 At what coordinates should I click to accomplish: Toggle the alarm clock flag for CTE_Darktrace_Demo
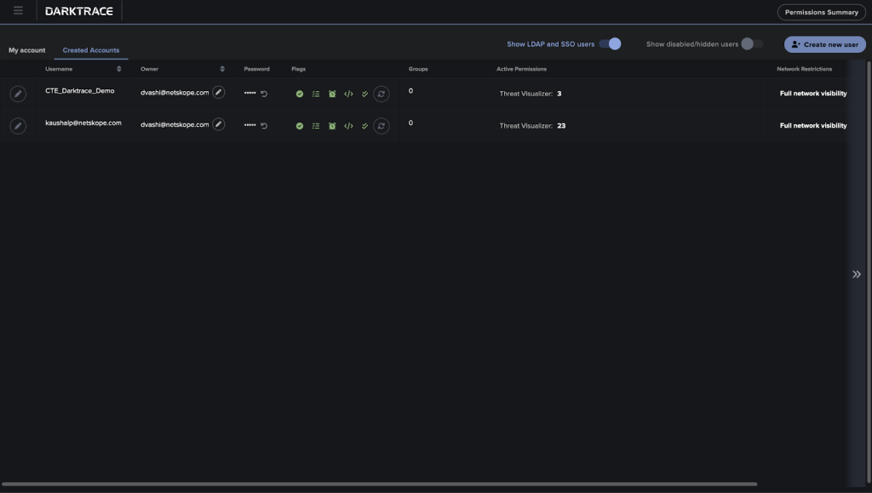tap(332, 94)
